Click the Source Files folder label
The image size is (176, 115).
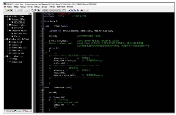(x=18, y=19)
